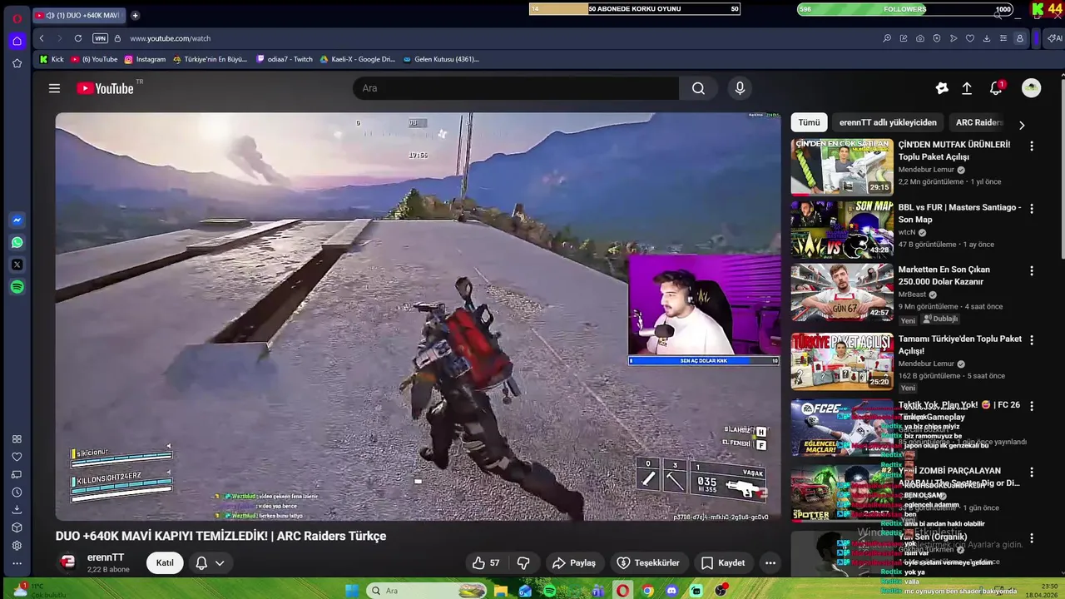
Task: Save video with Kaydet button
Action: tap(723, 563)
